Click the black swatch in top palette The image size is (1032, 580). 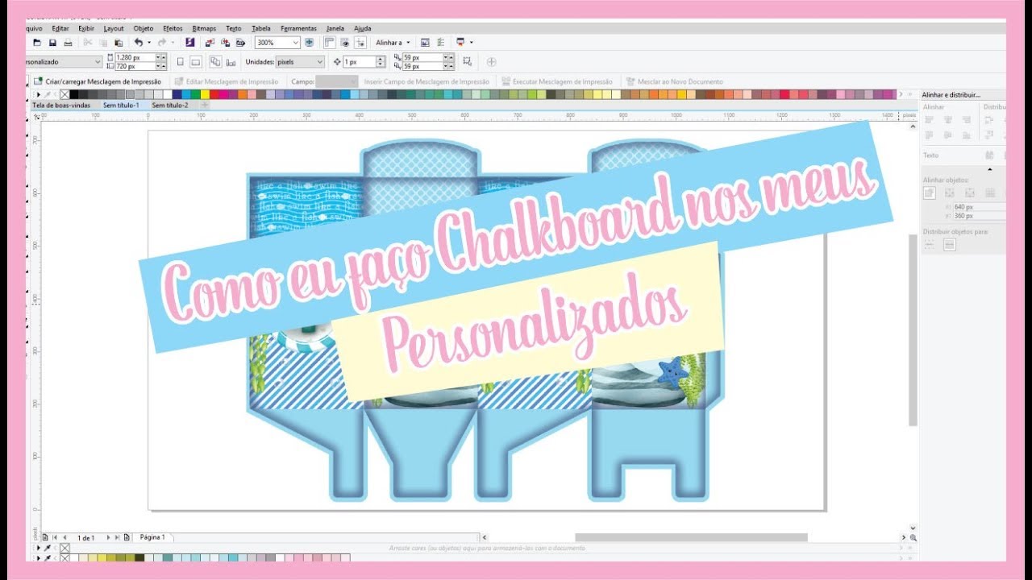[74, 94]
